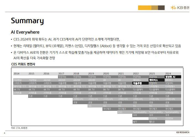Select the 2021 year column header
This screenshot has width=195, height=137.
[x=121, y=74]
